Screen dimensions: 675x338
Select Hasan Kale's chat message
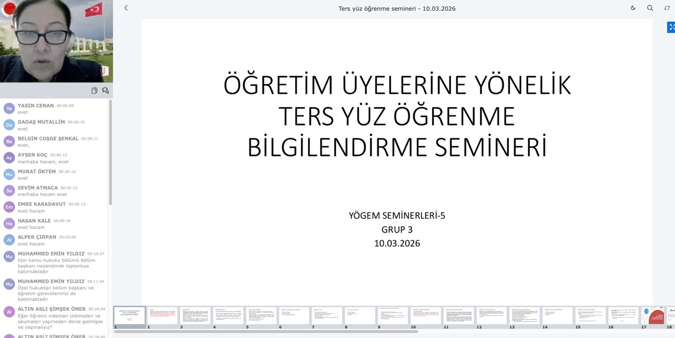click(31, 227)
